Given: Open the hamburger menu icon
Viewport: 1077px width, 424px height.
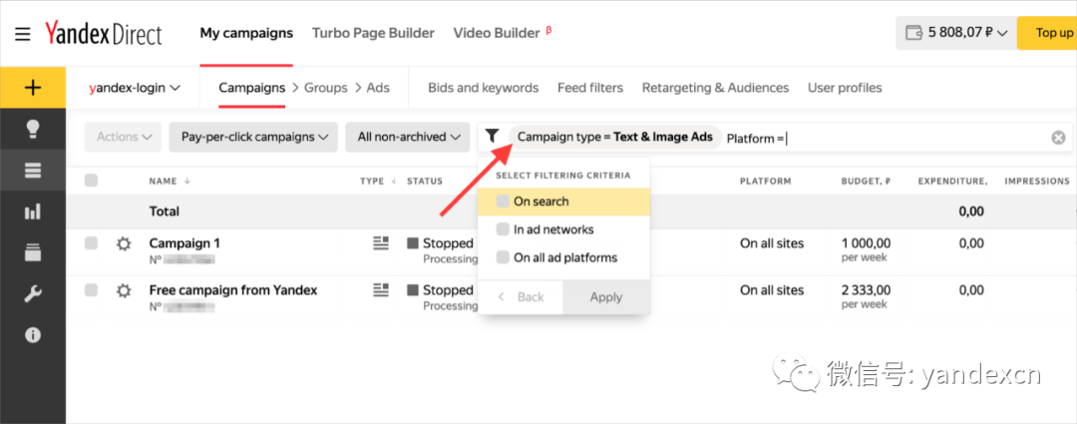Looking at the screenshot, I should 23,34.
